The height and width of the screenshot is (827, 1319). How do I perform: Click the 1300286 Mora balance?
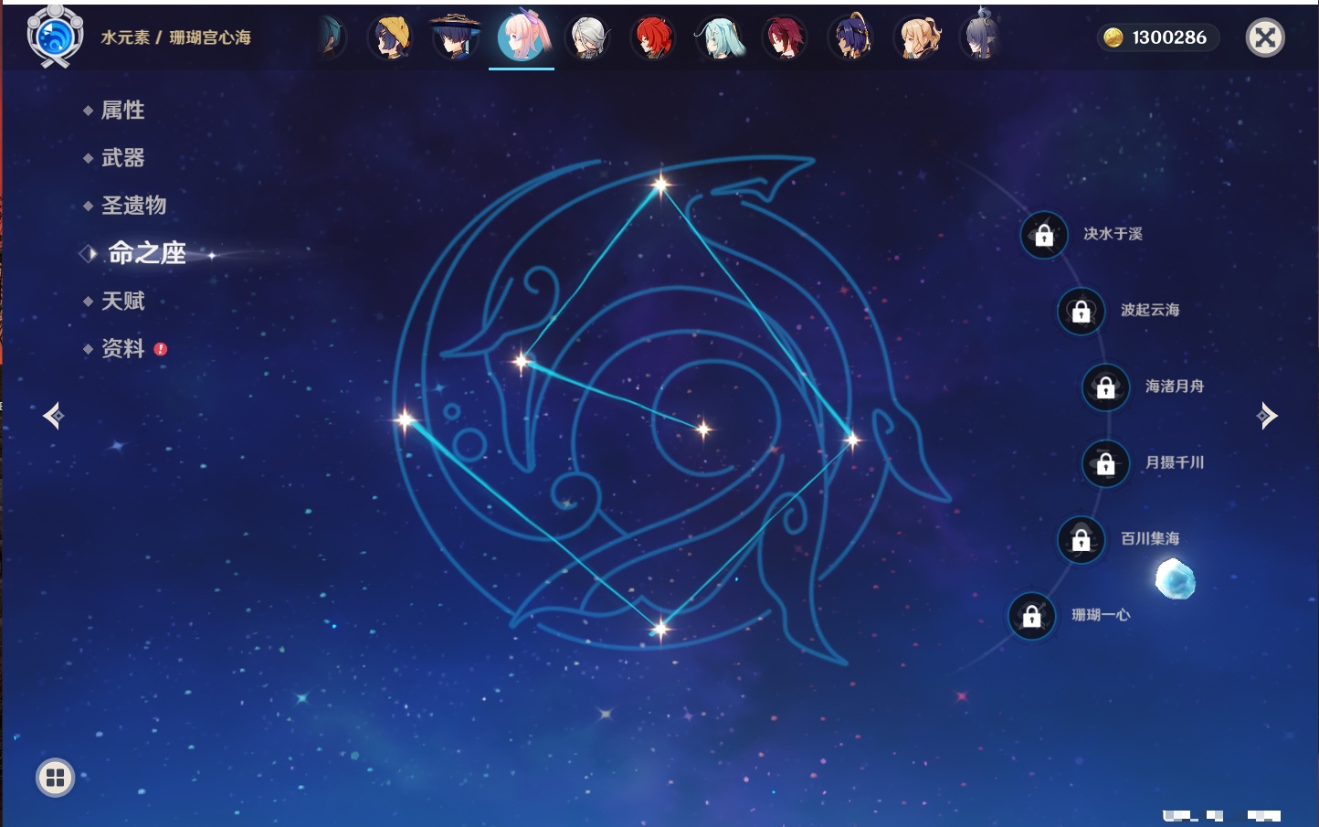(1169, 37)
